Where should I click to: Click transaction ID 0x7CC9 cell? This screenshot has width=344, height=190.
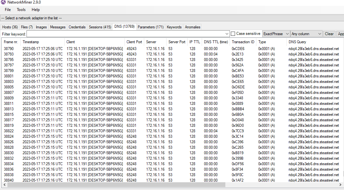[x=238, y=131]
